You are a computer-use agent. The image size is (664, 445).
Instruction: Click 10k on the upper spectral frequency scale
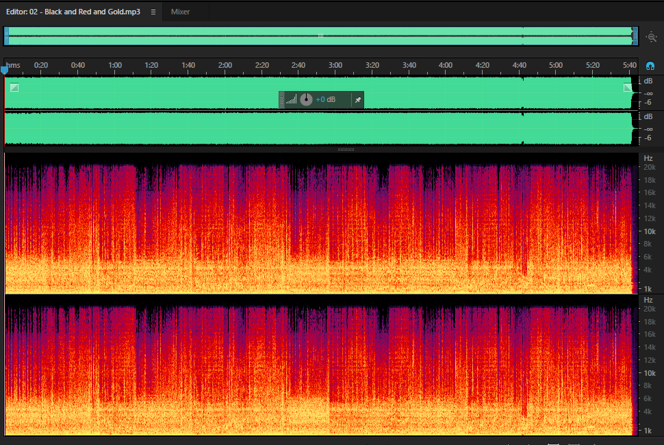(650, 231)
